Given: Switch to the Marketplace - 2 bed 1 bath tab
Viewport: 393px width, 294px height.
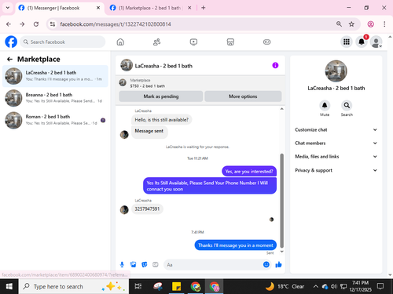Looking at the screenshot, I should [x=149, y=8].
